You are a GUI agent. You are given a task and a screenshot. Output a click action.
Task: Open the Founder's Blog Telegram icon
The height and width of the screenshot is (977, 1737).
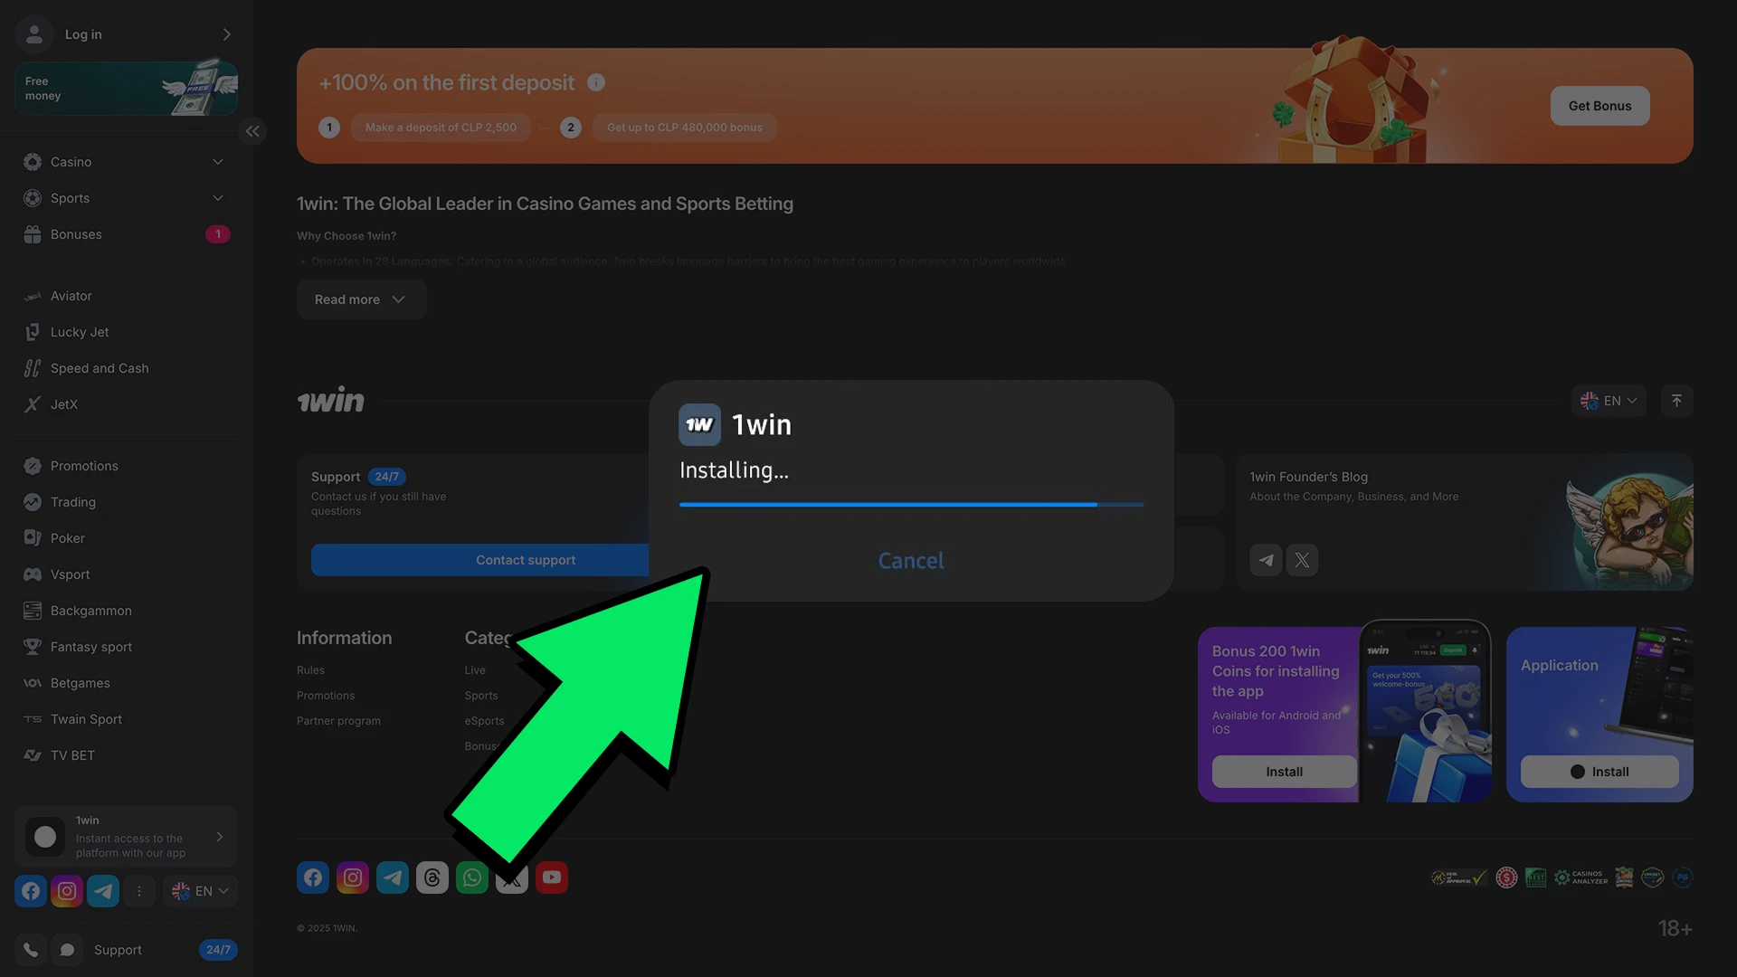pos(1266,560)
